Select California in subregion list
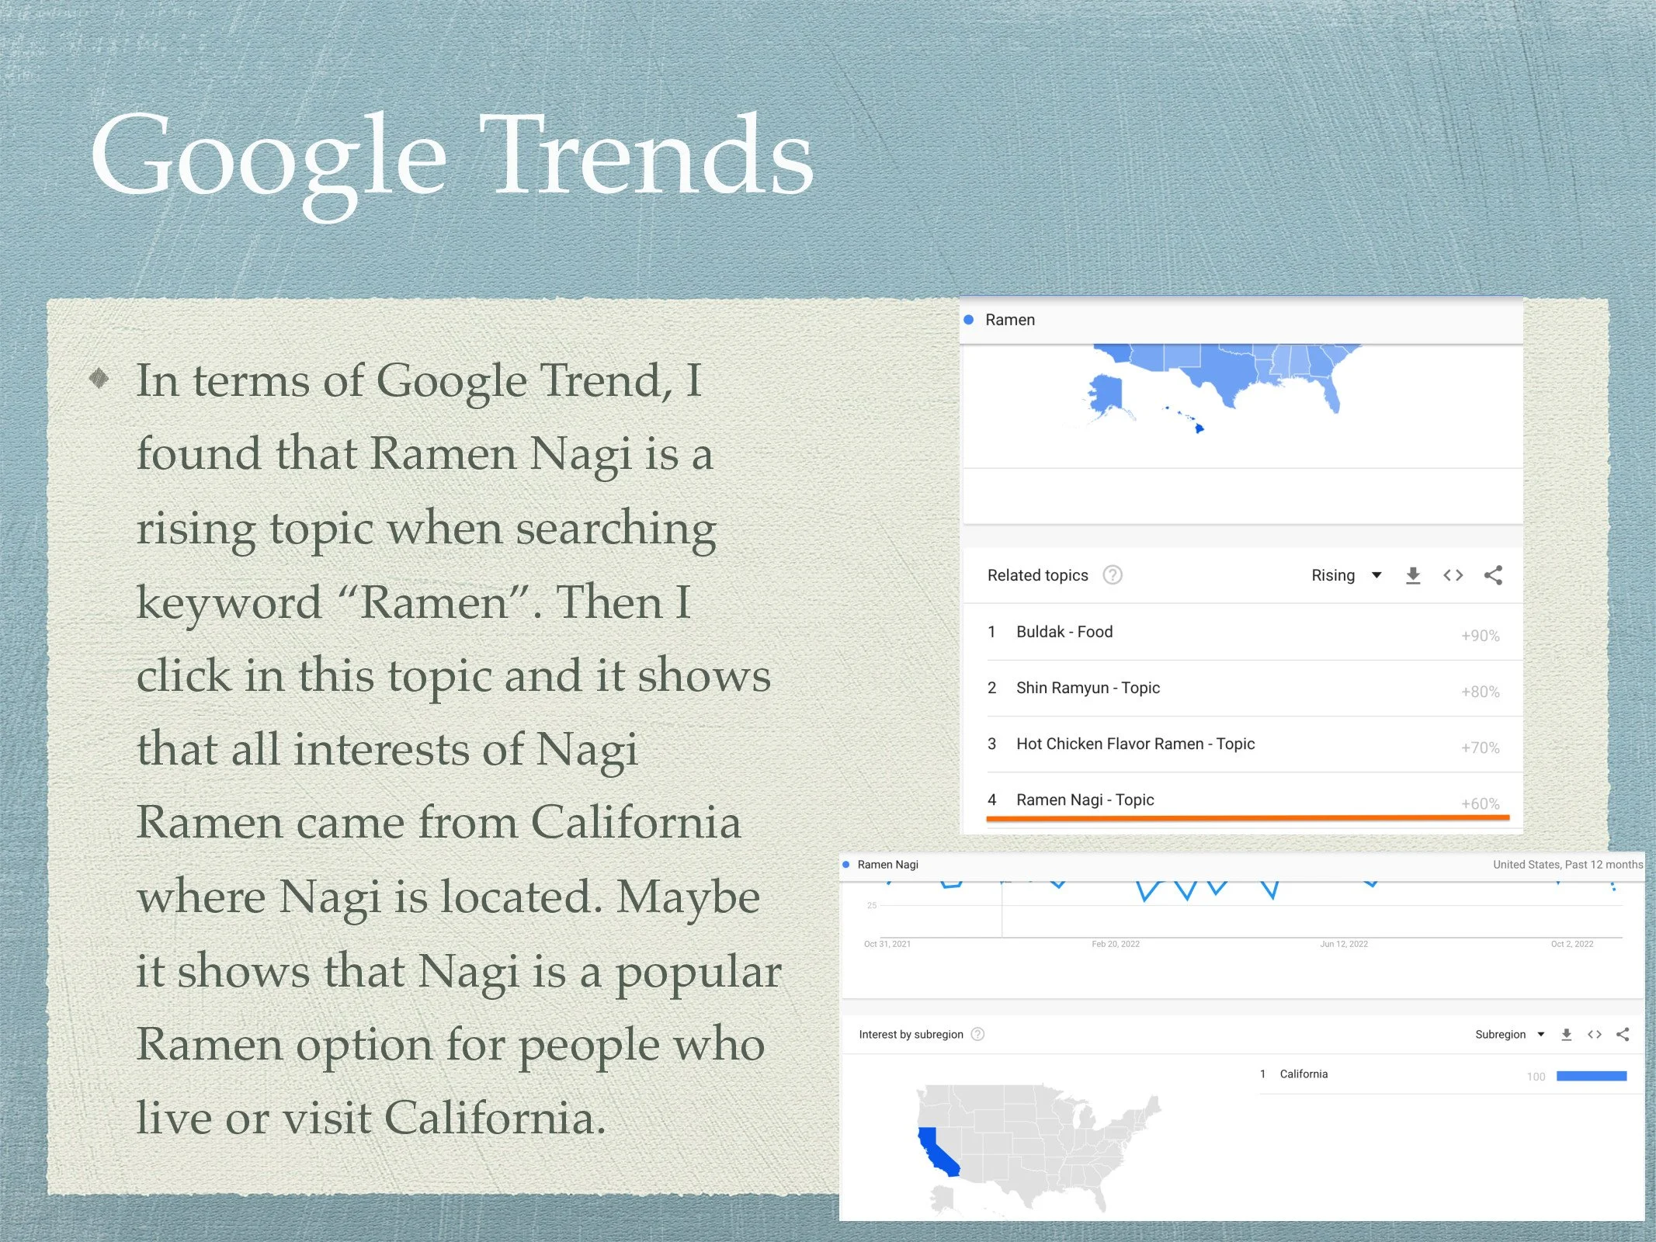 [x=1304, y=1074]
